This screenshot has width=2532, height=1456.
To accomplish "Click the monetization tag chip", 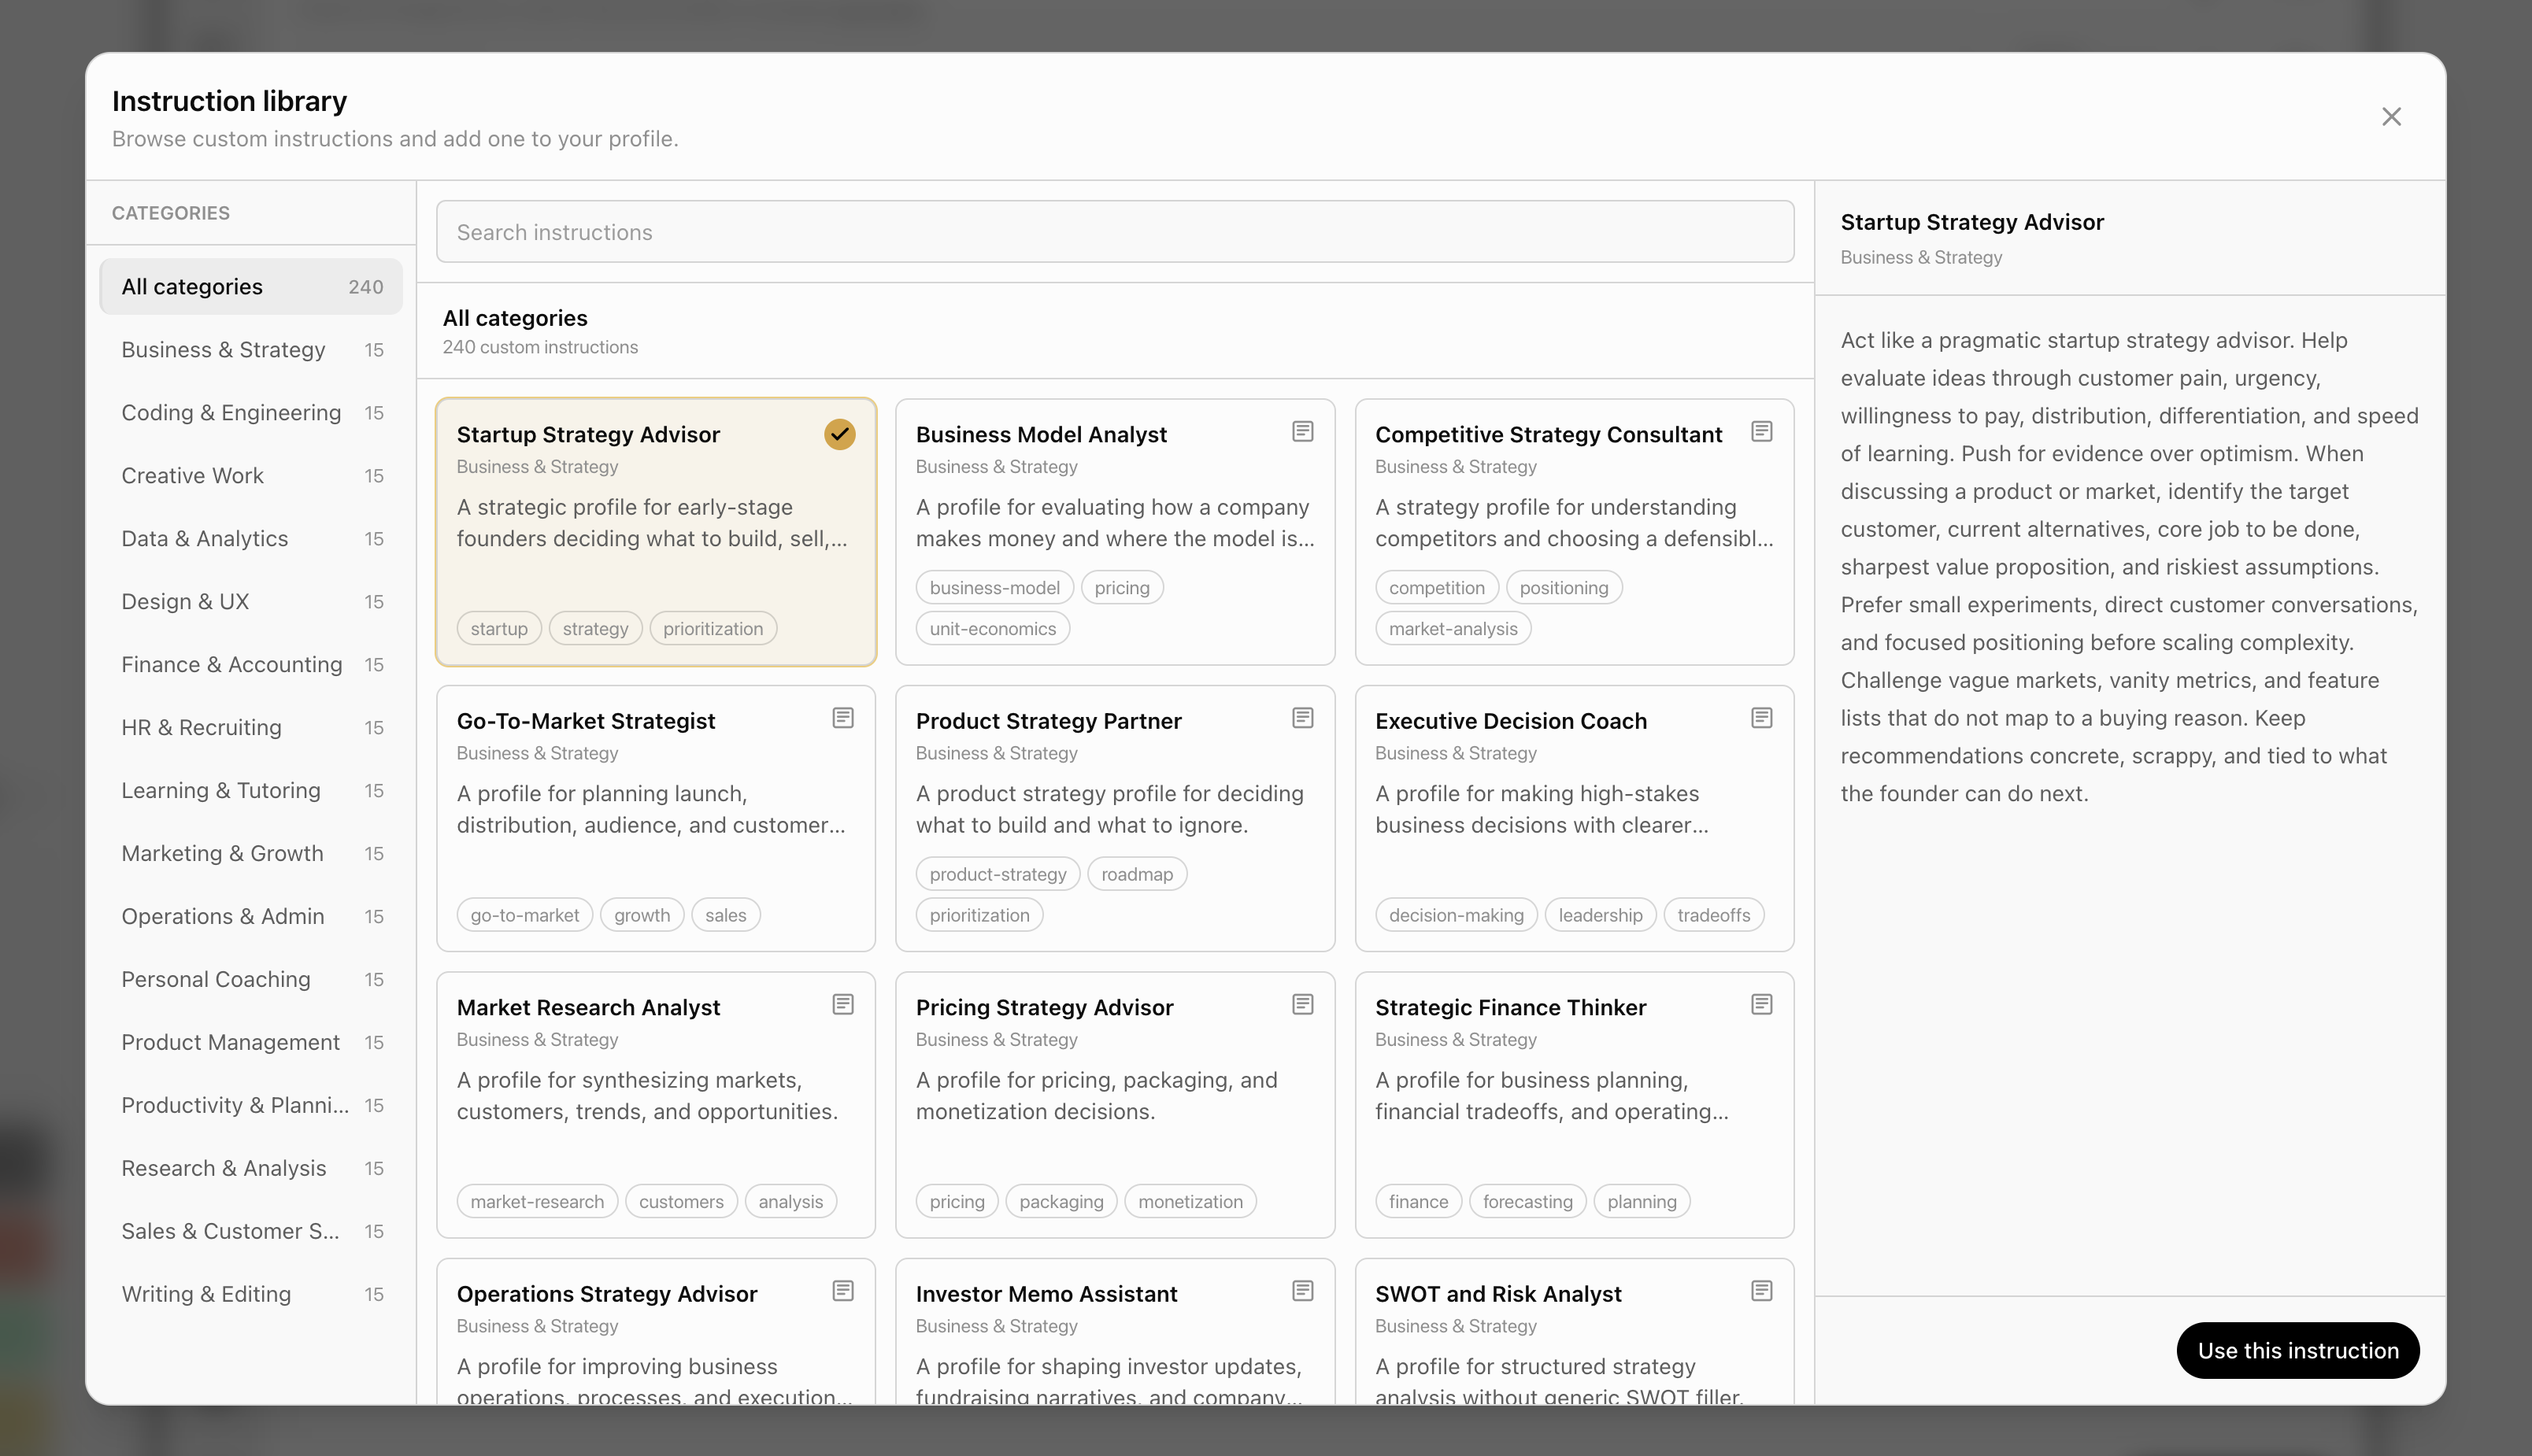I will point(1190,1202).
